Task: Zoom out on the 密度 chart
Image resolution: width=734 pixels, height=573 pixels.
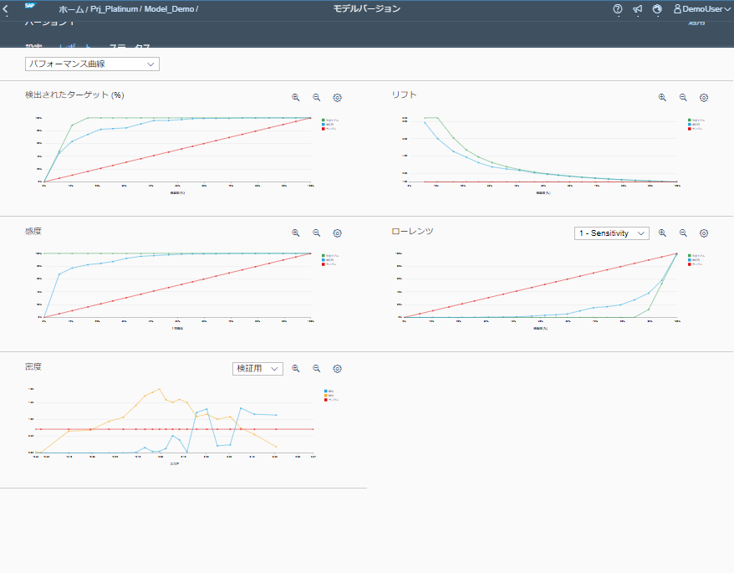Action: 317,369
